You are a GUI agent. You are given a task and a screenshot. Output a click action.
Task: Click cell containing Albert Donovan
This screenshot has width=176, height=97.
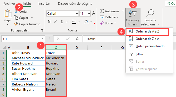[x=28, y=74]
